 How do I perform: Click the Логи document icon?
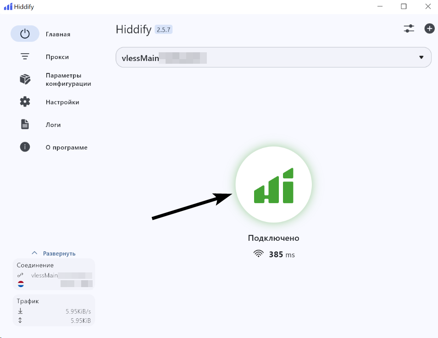pos(25,124)
